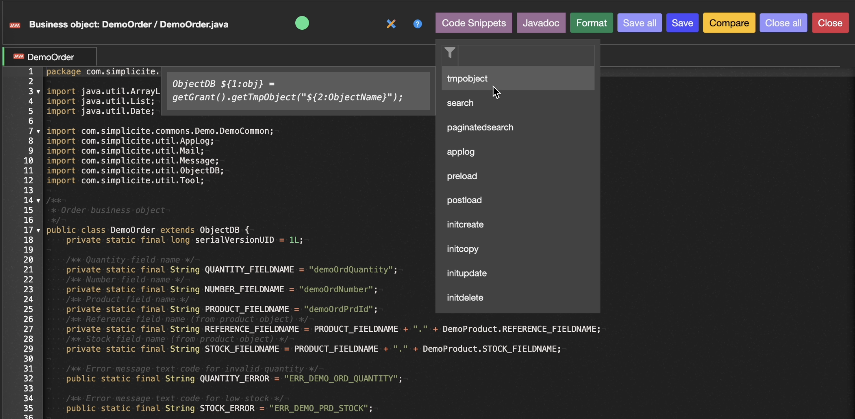Insert the initcreate snippet
The image size is (855, 419).
click(x=465, y=225)
